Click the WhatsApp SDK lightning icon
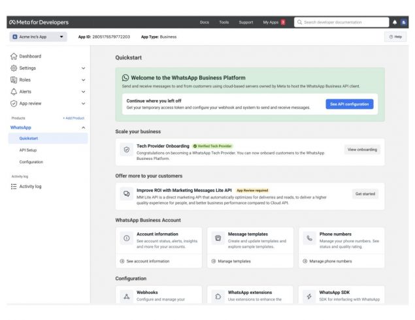 [309, 296]
